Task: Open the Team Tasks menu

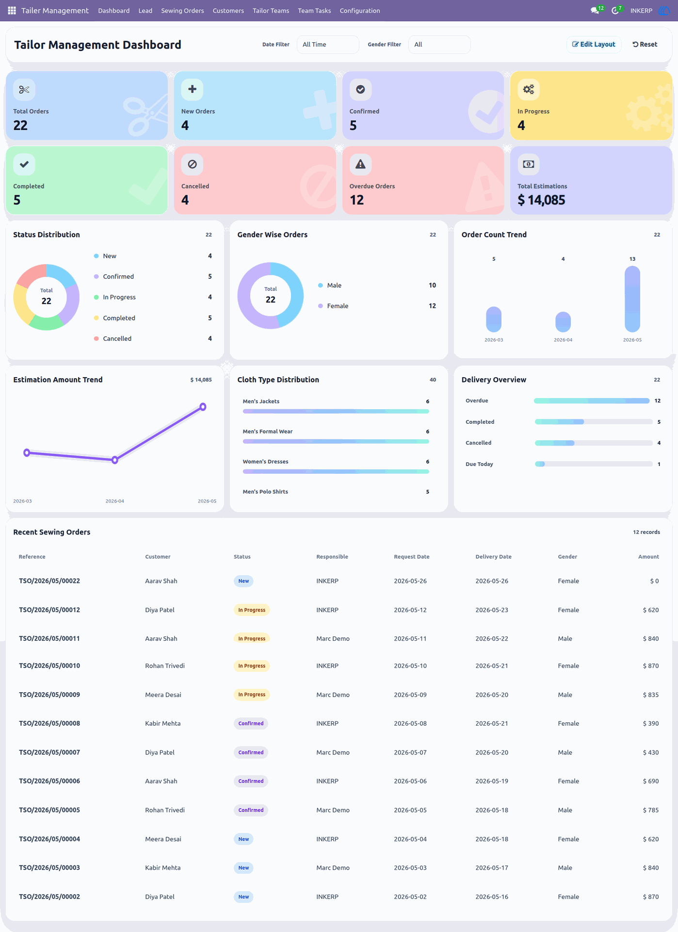Action: 314,11
